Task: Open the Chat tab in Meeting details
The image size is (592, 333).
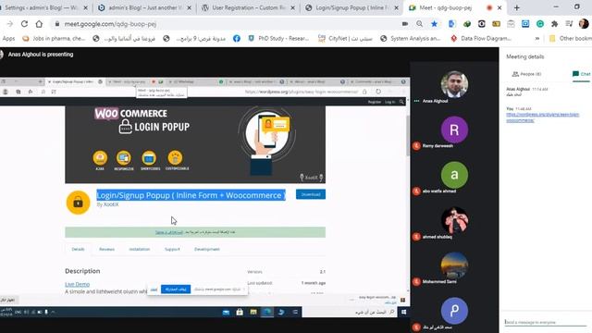Action: click(582, 74)
